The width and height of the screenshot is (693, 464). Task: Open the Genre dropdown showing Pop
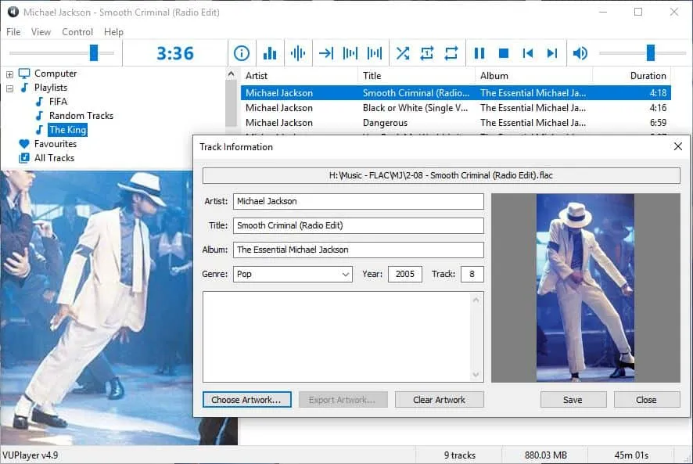point(293,274)
